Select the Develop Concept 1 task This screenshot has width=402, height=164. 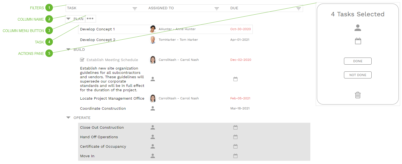[97, 29]
